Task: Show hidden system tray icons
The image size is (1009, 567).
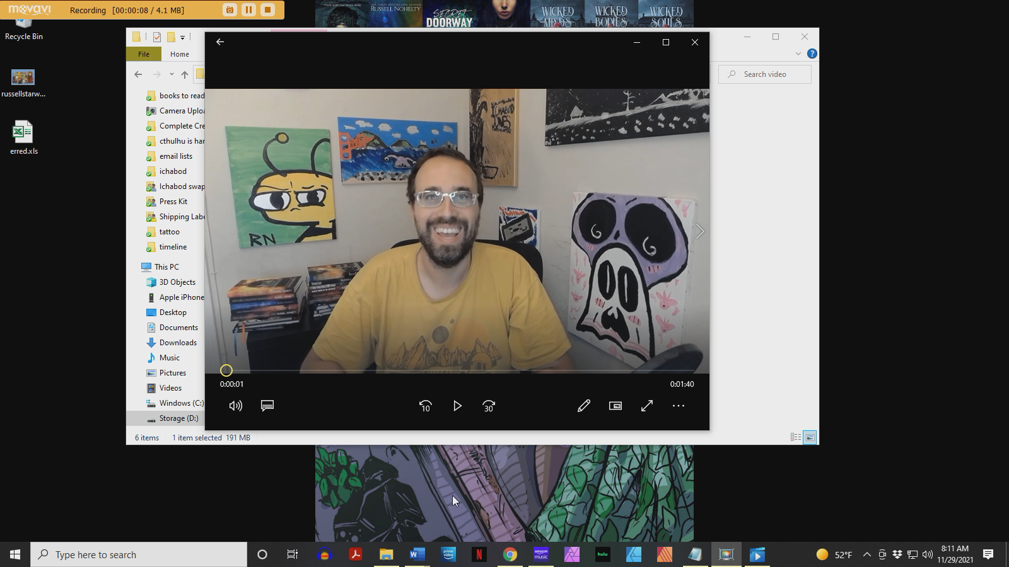Action: click(867, 554)
